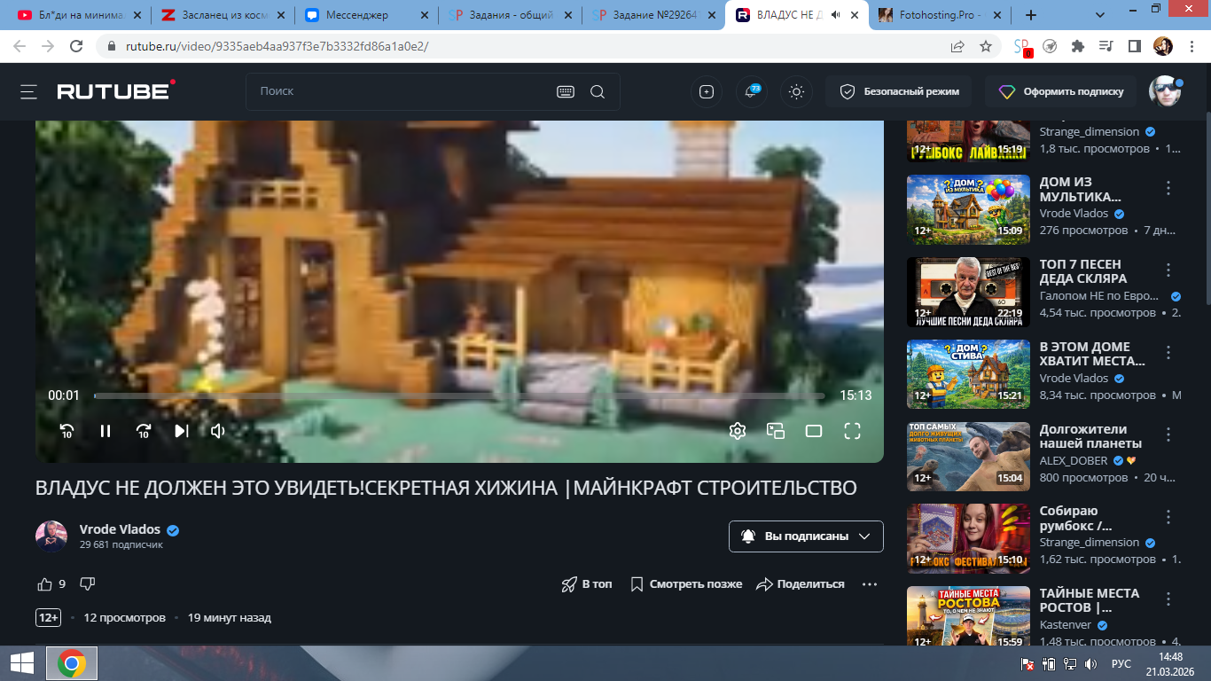Click the Оформить подписку button
The height and width of the screenshot is (681, 1211).
click(1060, 91)
